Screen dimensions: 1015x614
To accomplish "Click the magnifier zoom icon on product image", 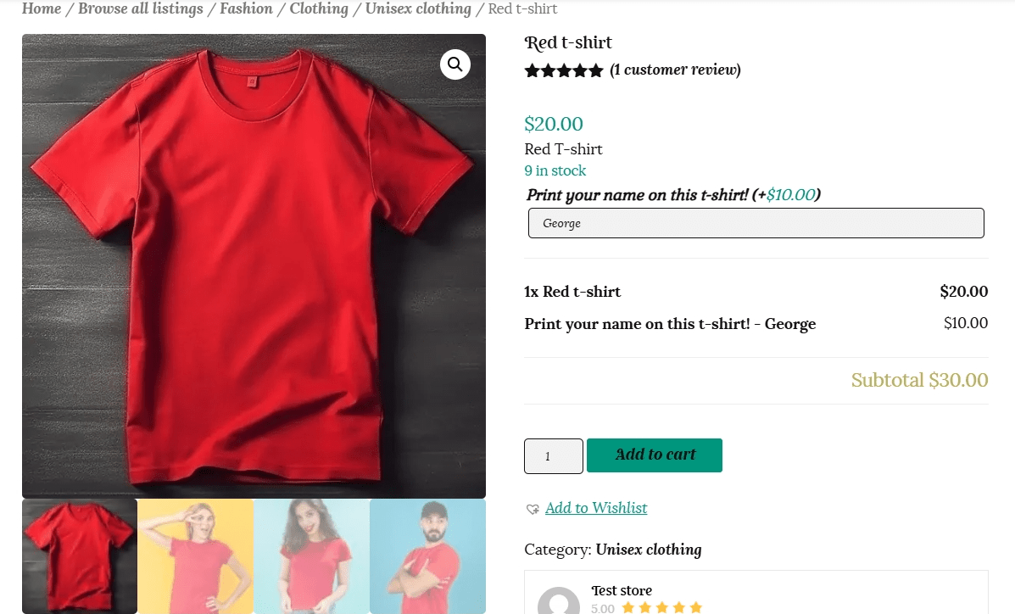I will [x=455, y=64].
